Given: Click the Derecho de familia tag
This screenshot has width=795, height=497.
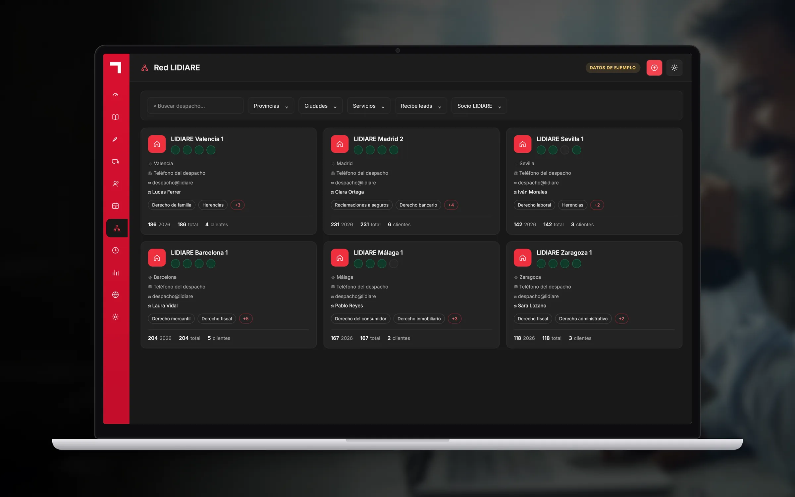Looking at the screenshot, I should pos(172,205).
